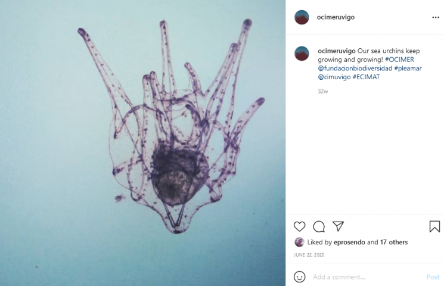
Task: Visit the @cimuvigo profile mention
Action: tap(334, 77)
